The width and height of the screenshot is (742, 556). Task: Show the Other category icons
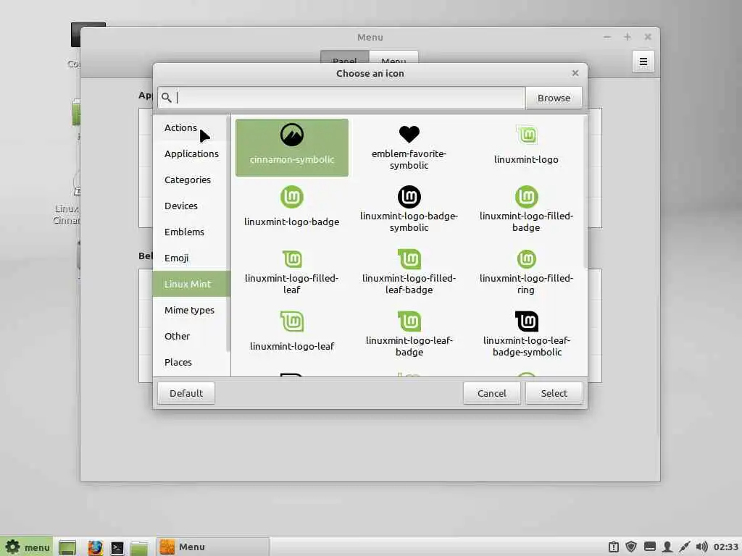(x=191, y=336)
